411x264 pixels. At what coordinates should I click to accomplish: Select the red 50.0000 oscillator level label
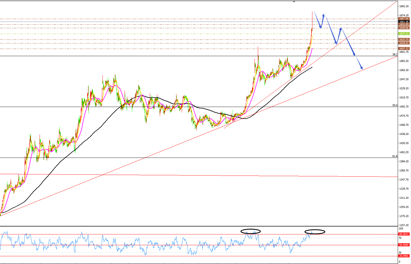click(404, 245)
